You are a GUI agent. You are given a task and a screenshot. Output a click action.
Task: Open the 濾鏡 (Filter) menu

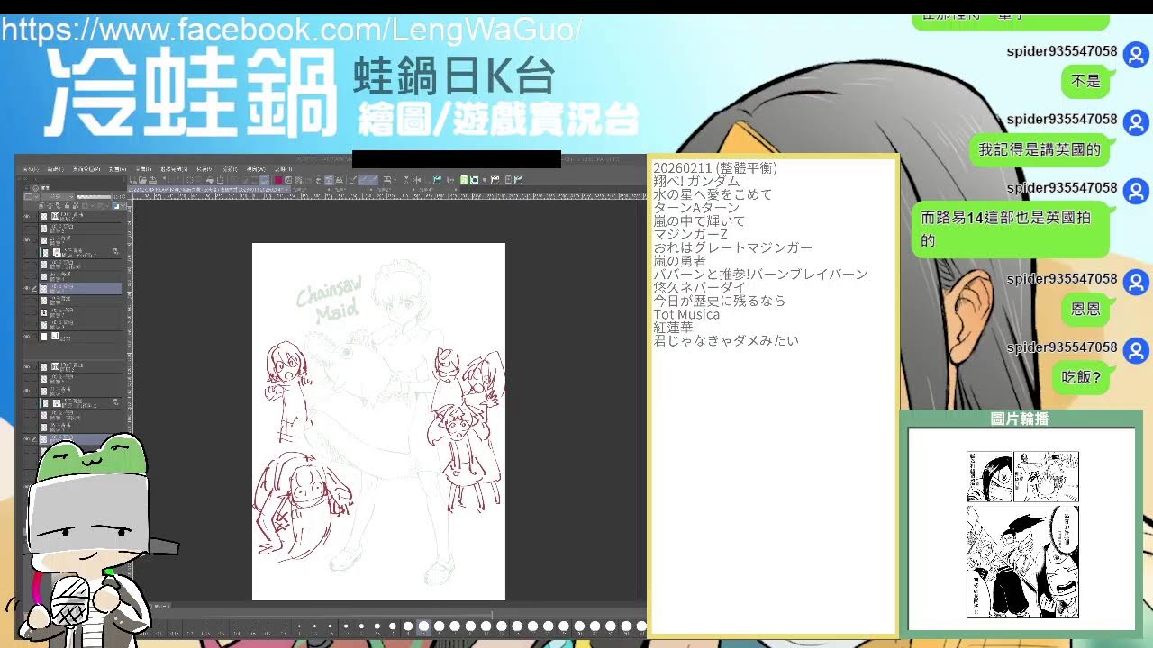tap(231, 169)
